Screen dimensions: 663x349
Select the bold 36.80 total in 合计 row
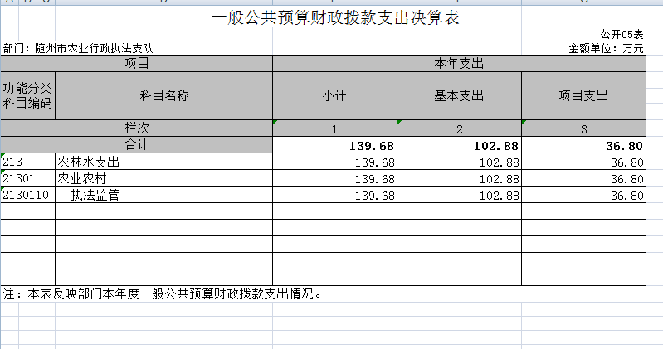(583, 145)
